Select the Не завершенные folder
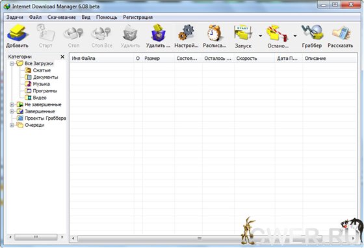The image size is (364, 248). [x=43, y=105]
